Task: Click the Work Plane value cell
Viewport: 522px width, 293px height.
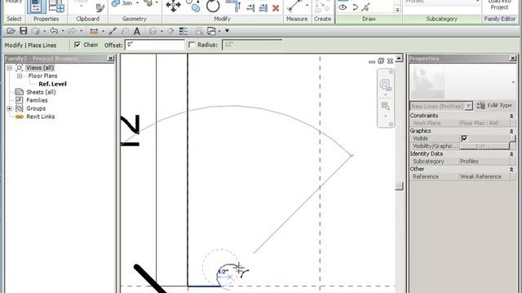Action: pyautogui.click(x=484, y=123)
